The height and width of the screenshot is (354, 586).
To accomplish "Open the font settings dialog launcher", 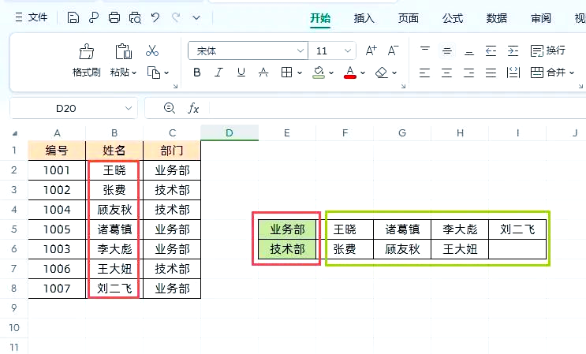I will pos(403,86).
